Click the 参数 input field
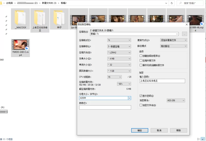The width and height of the screenshot is (206, 141). tap(105, 107)
